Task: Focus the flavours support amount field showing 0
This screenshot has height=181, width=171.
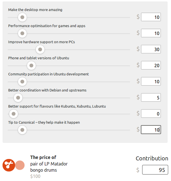Action: click(x=151, y=114)
